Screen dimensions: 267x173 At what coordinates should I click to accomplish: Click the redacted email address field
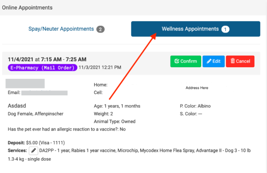point(44,93)
